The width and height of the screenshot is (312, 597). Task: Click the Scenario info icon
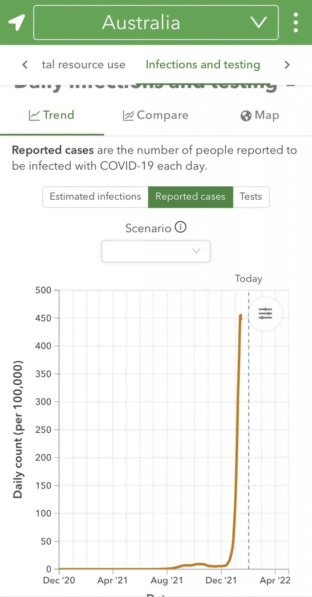coord(181,227)
